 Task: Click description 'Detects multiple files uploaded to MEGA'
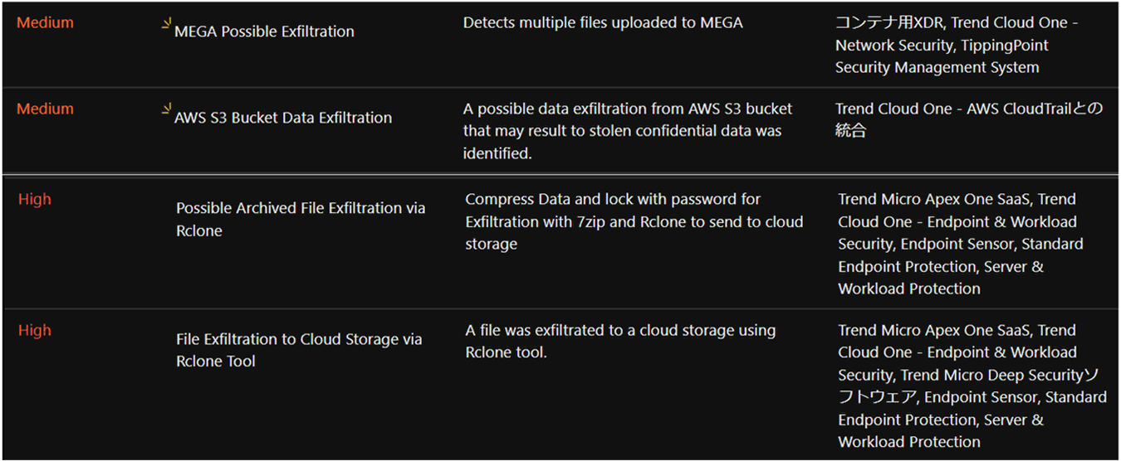[603, 23]
